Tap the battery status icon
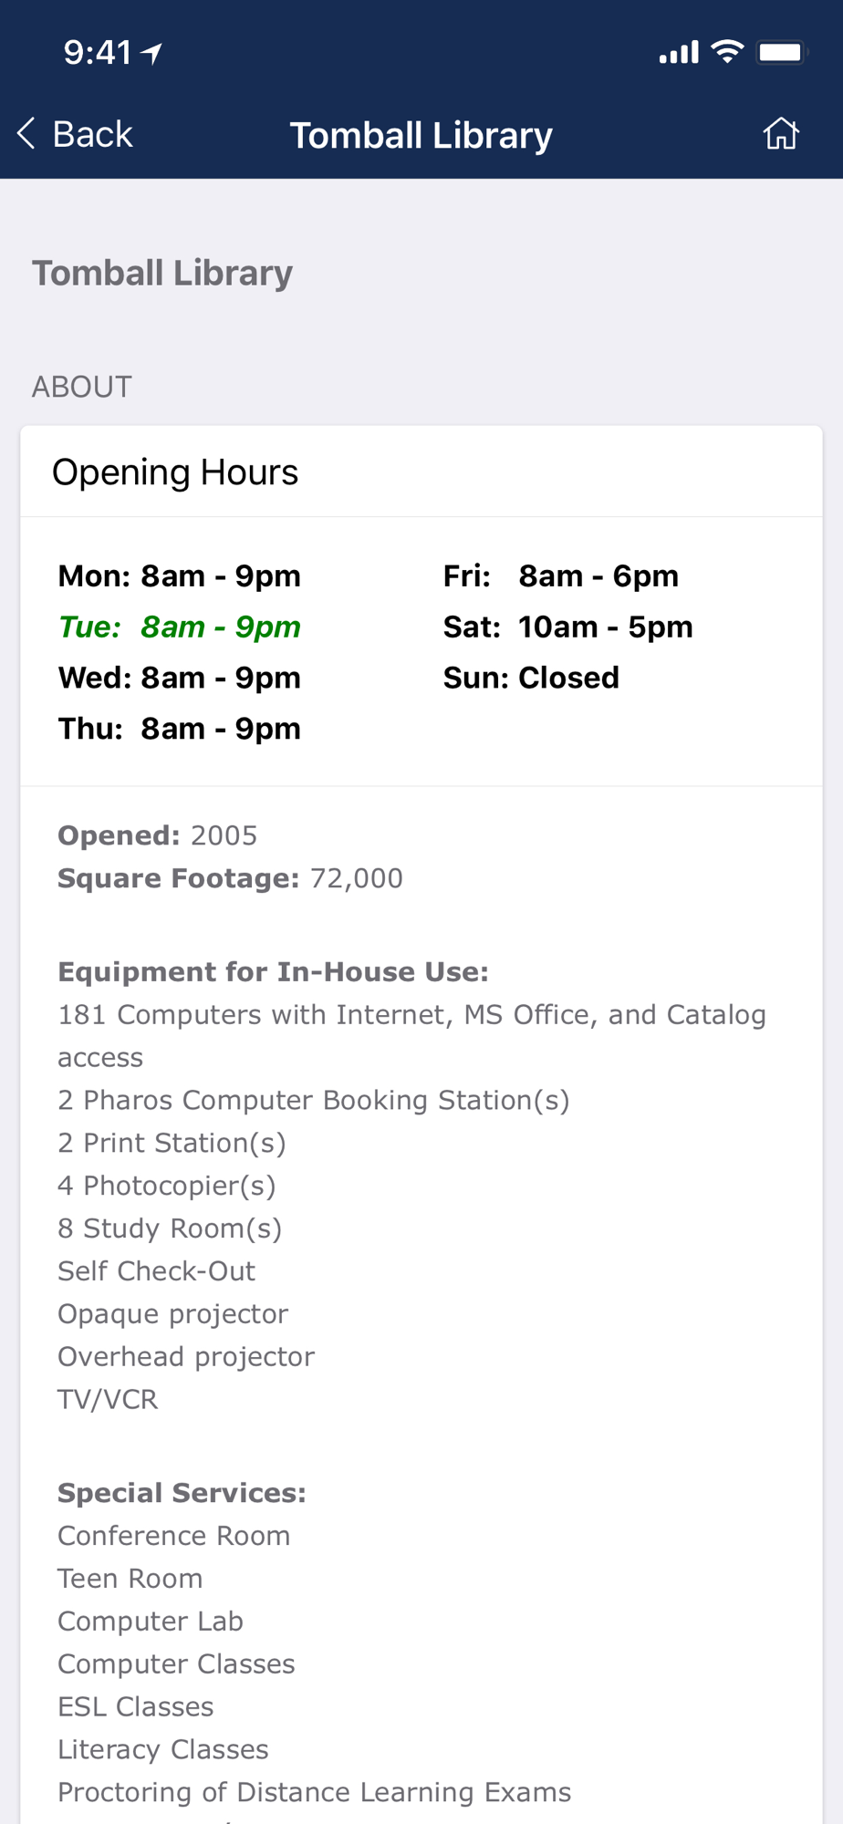Image resolution: width=843 pixels, height=1824 pixels. click(782, 52)
